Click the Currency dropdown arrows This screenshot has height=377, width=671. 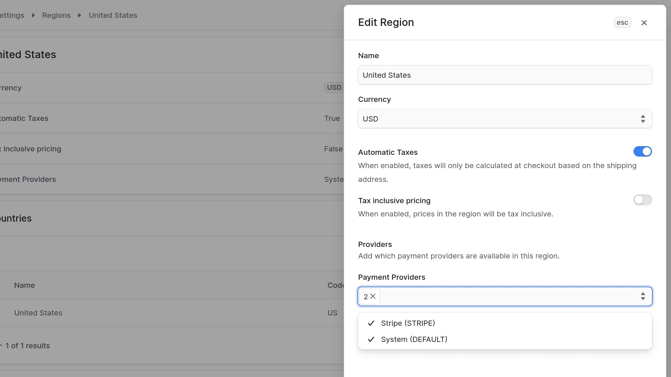[x=643, y=119]
